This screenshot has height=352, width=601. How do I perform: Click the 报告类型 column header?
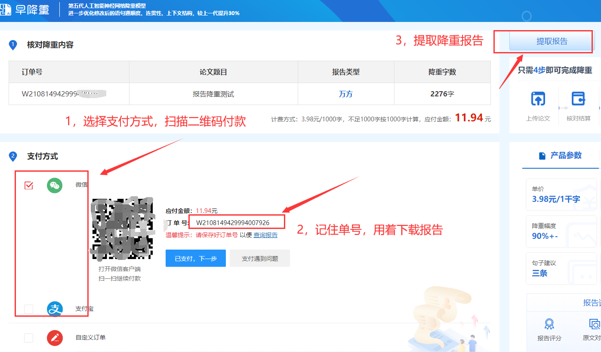point(346,72)
